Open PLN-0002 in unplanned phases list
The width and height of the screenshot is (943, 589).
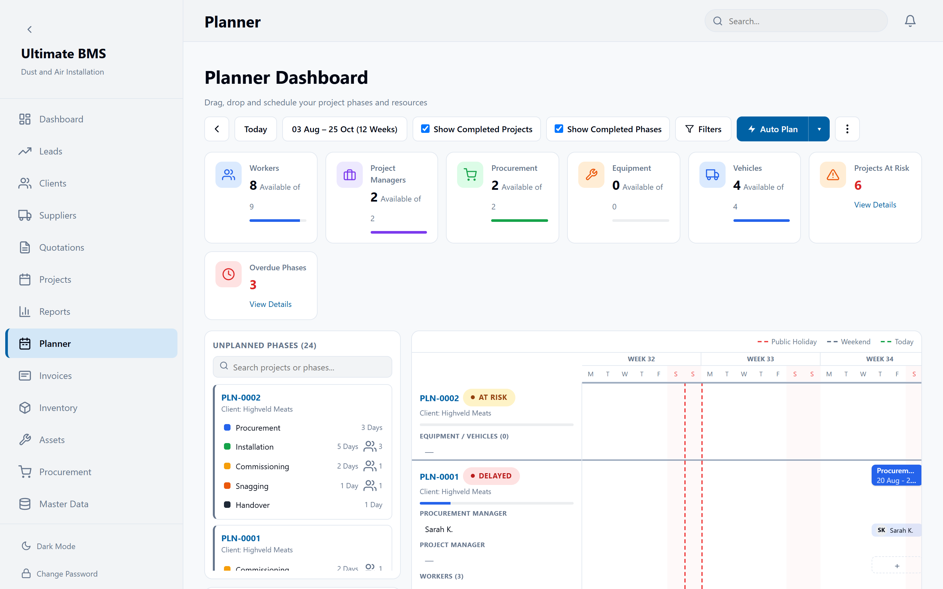[241, 397]
